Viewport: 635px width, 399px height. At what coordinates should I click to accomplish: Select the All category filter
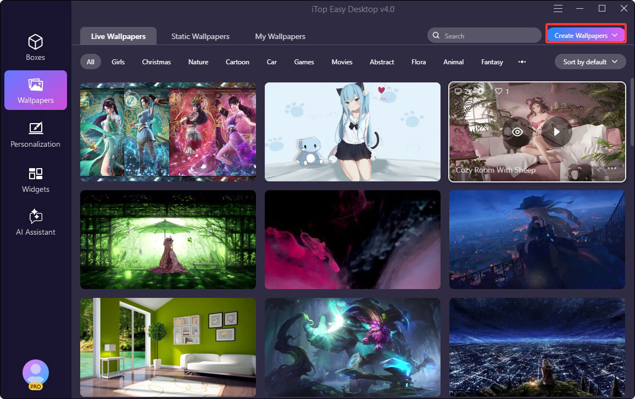[x=90, y=62]
